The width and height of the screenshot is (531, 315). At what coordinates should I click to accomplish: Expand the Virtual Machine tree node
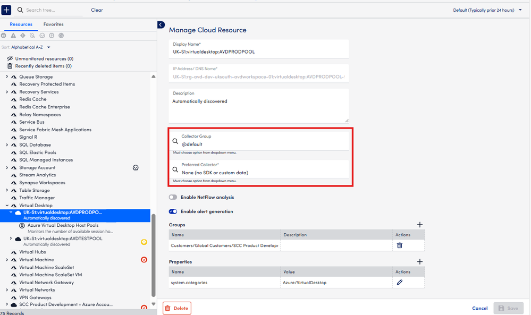7,260
